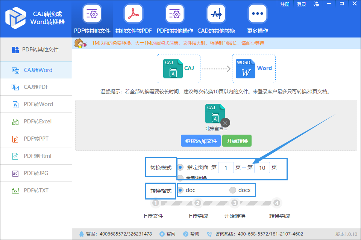This screenshot has height=240, width=361.
Task: Select PDF转Word in the sidebar
Action: coord(36,104)
